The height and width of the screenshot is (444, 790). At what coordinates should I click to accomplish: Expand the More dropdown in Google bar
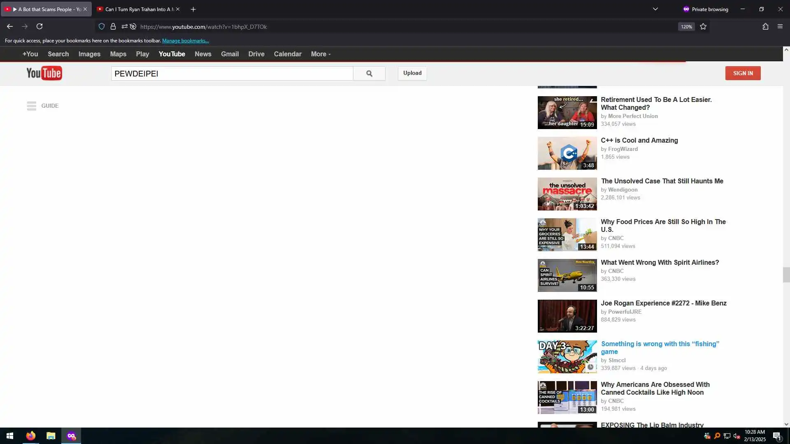[x=321, y=54]
